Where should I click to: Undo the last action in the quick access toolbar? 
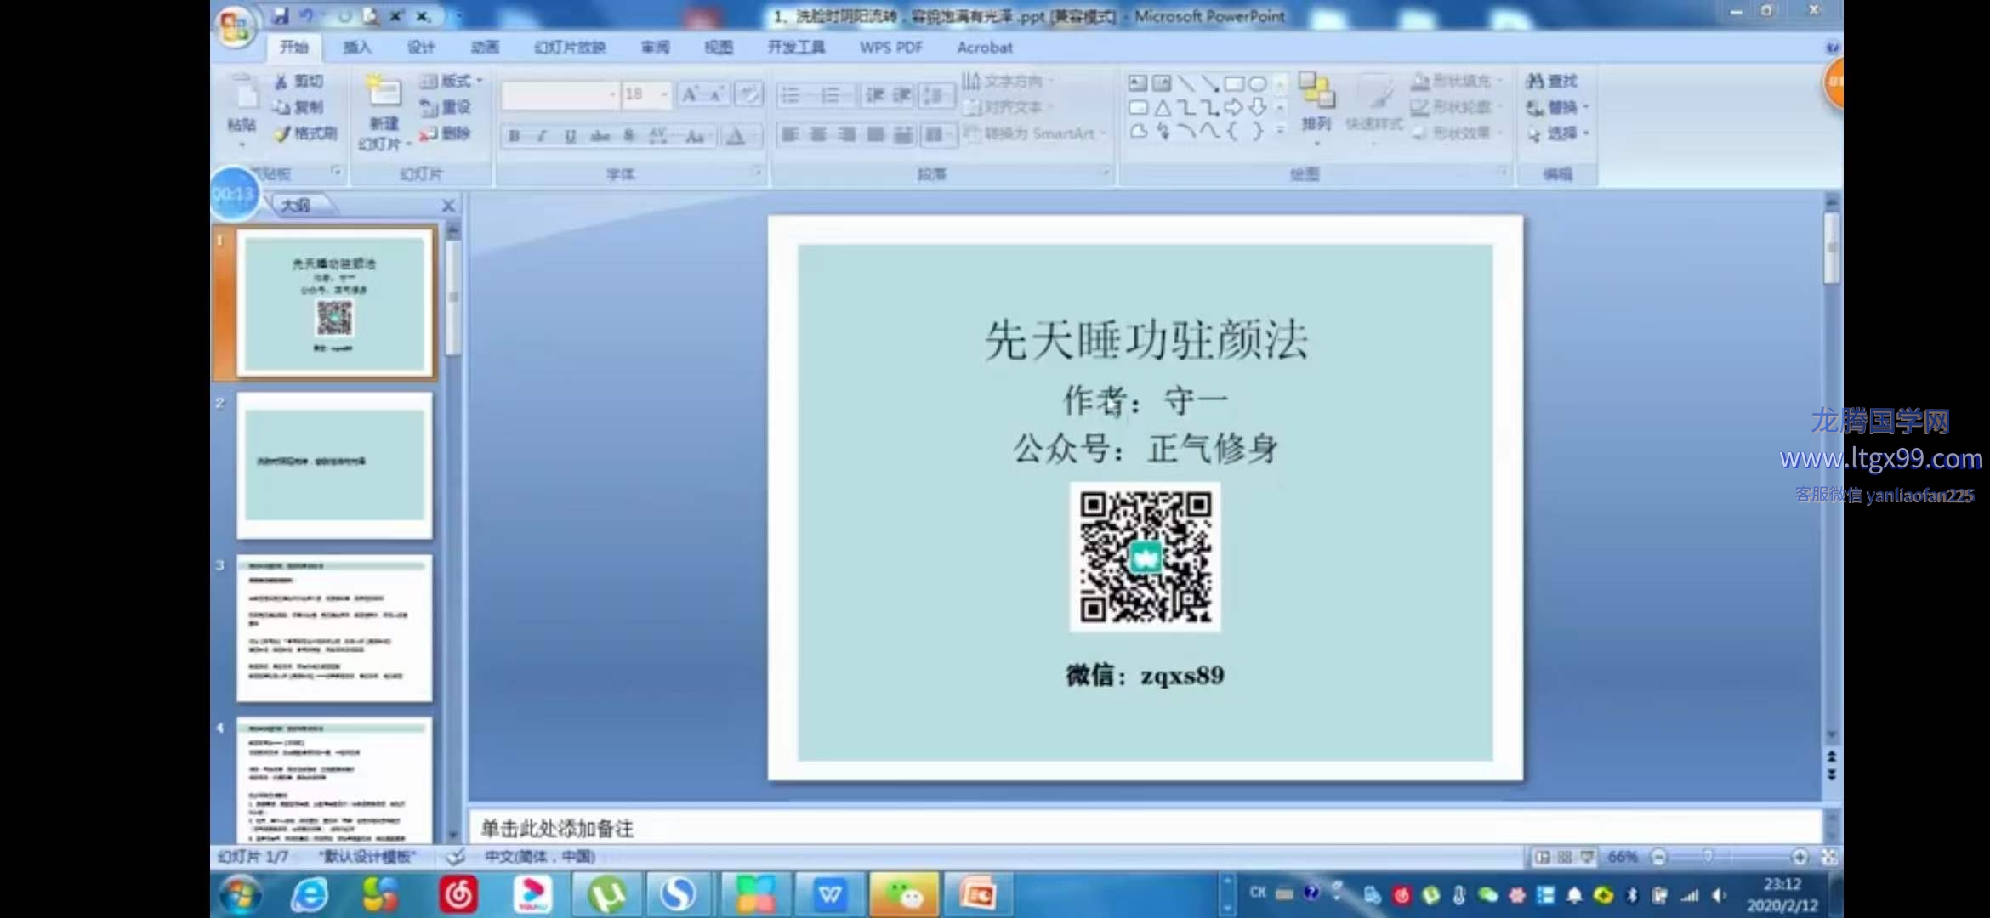tap(306, 15)
